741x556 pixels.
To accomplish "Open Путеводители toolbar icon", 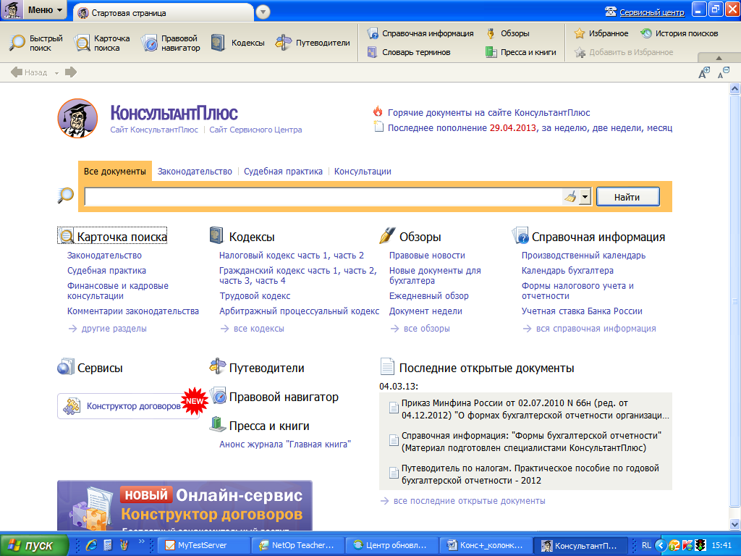I will pyautogui.click(x=313, y=43).
